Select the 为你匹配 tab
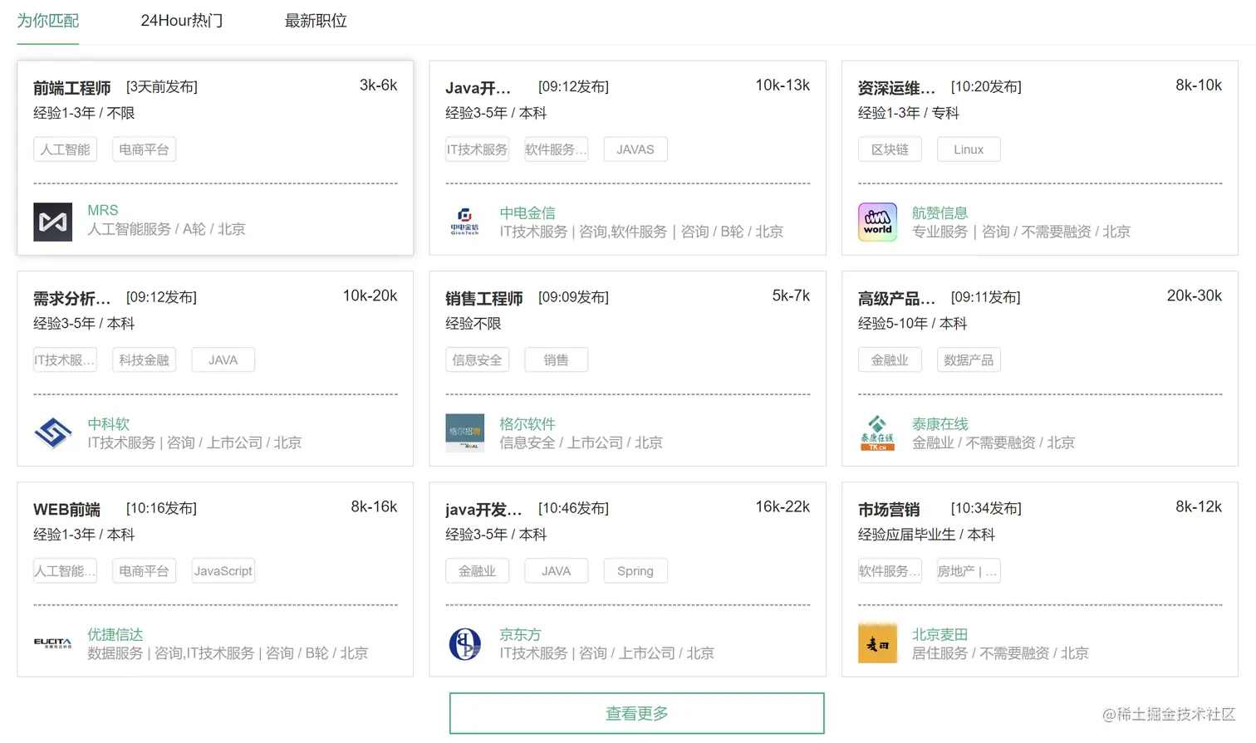 pyautogui.click(x=47, y=20)
